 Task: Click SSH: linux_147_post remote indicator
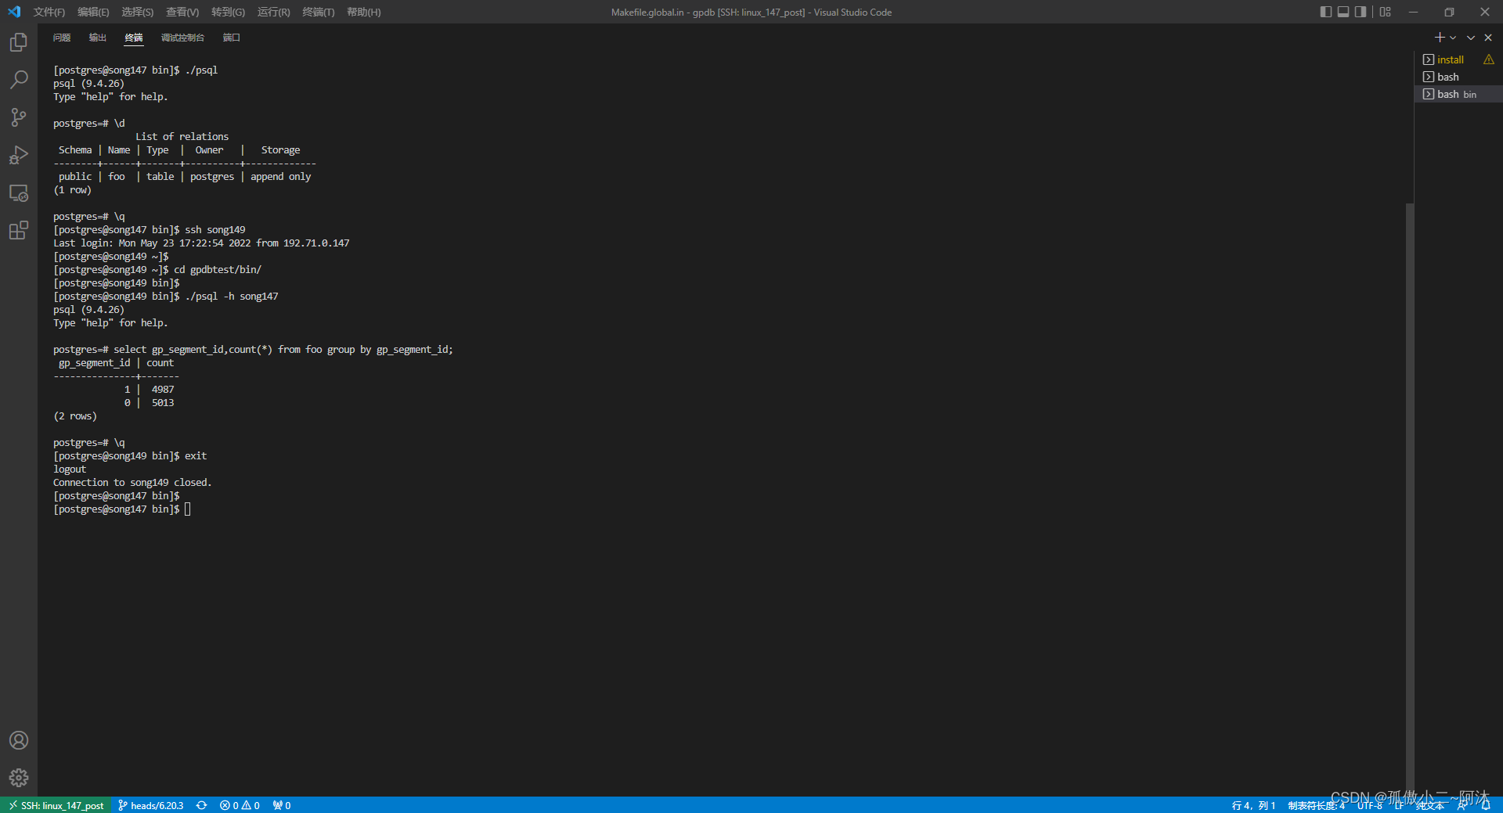click(x=56, y=805)
